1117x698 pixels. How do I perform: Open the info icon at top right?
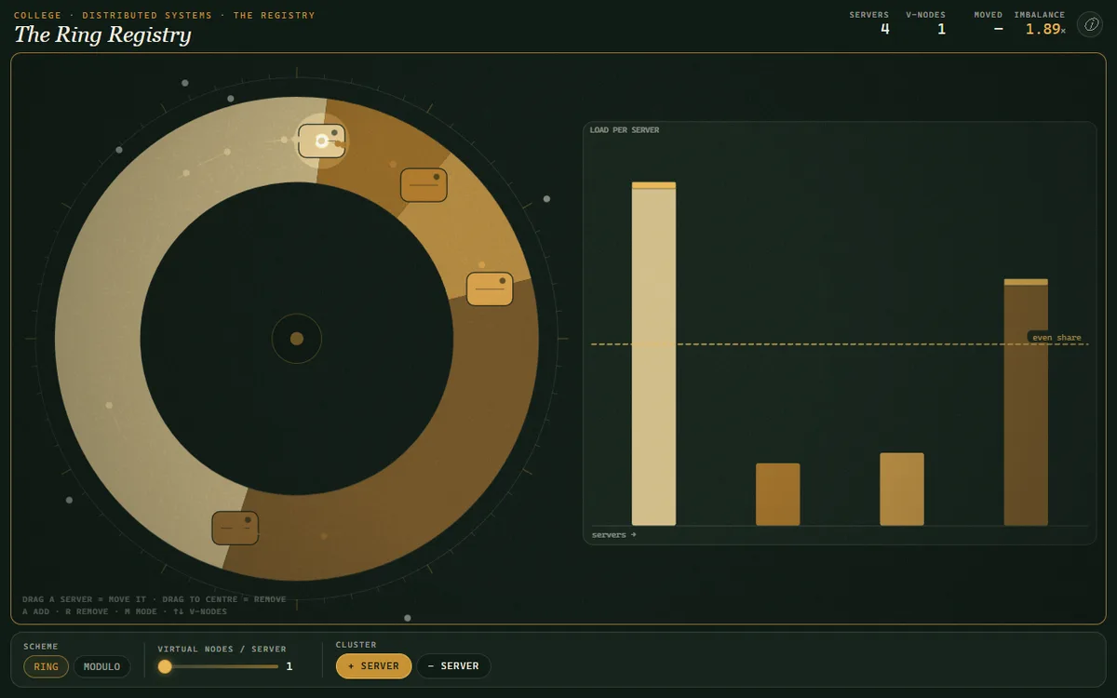pyautogui.click(x=1090, y=24)
